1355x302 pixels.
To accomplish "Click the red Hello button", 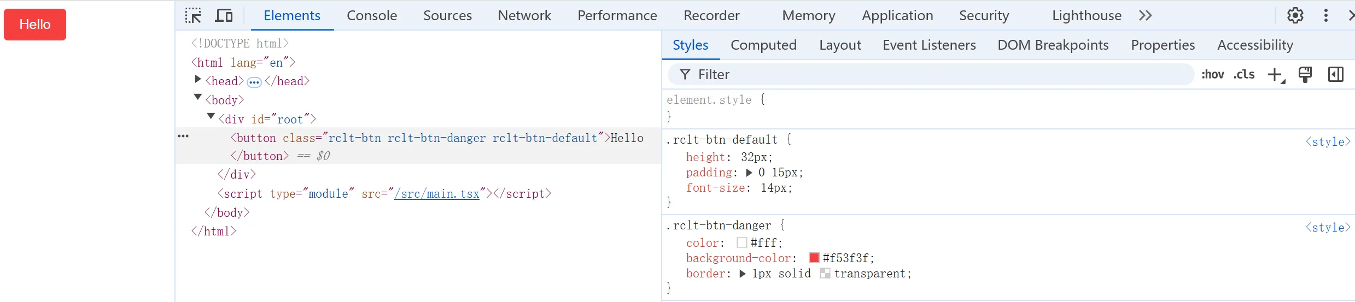I will 35,25.
